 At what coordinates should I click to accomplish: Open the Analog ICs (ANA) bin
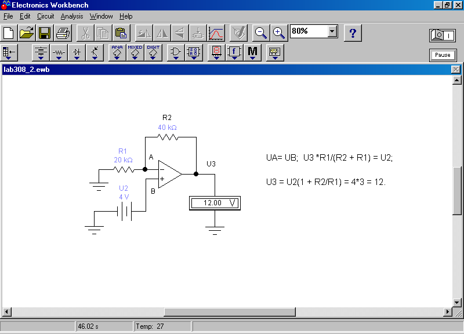(x=117, y=53)
